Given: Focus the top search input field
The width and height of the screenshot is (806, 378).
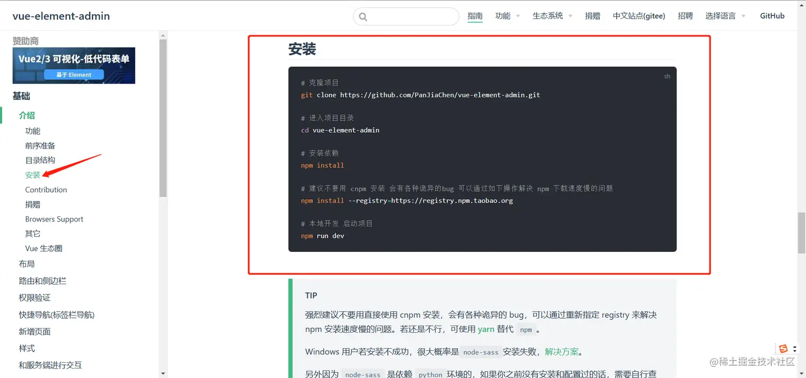Looking at the screenshot, I should pos(406,17).
